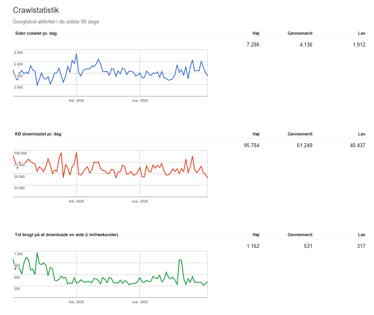Click the average download time value 531
The width and height of the screenshot is (374, 315).
(x=308, y=246)
